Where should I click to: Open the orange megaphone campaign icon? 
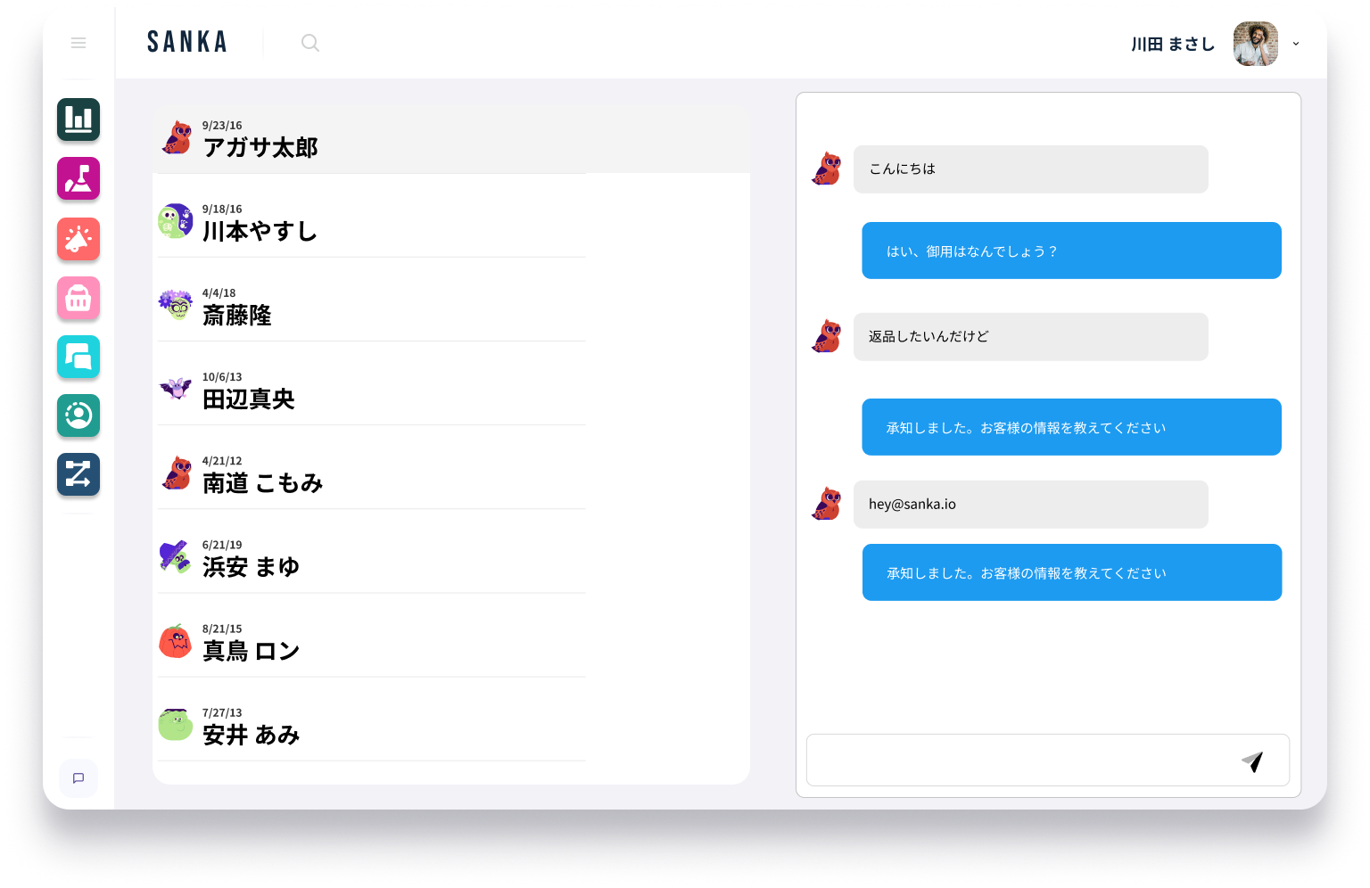point(78,239)
